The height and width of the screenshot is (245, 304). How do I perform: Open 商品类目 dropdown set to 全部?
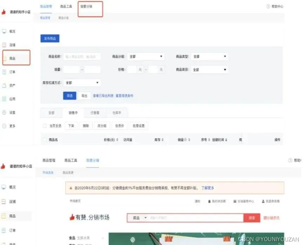209,70
